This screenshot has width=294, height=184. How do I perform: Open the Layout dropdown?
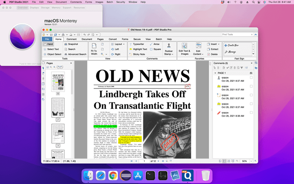point(118,44)
